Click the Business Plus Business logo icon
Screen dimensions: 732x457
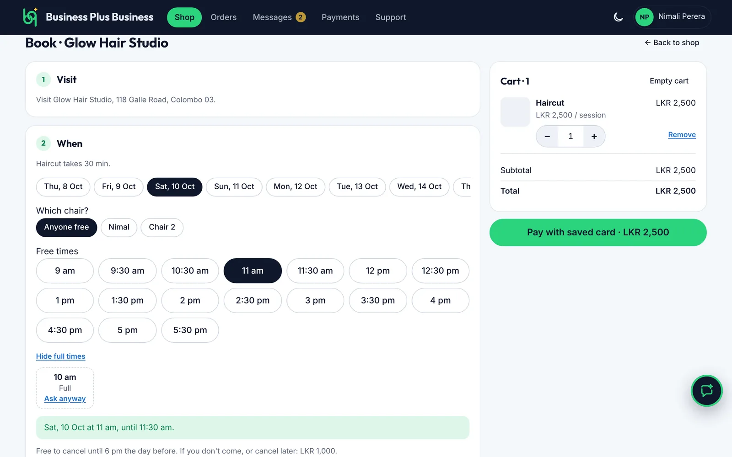(x=30, y=17)
